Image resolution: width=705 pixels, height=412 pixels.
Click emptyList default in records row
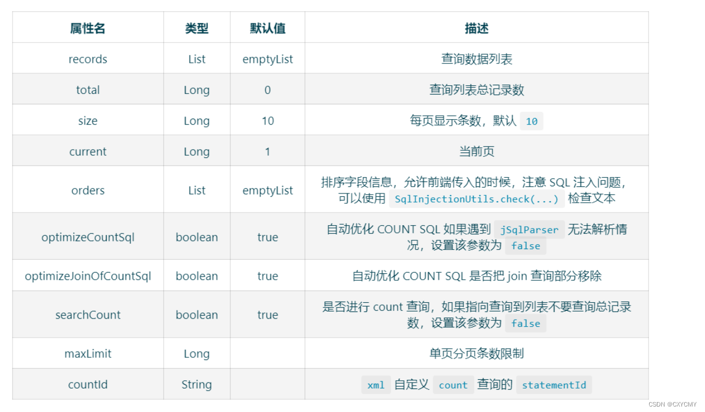tap(267, 59)
